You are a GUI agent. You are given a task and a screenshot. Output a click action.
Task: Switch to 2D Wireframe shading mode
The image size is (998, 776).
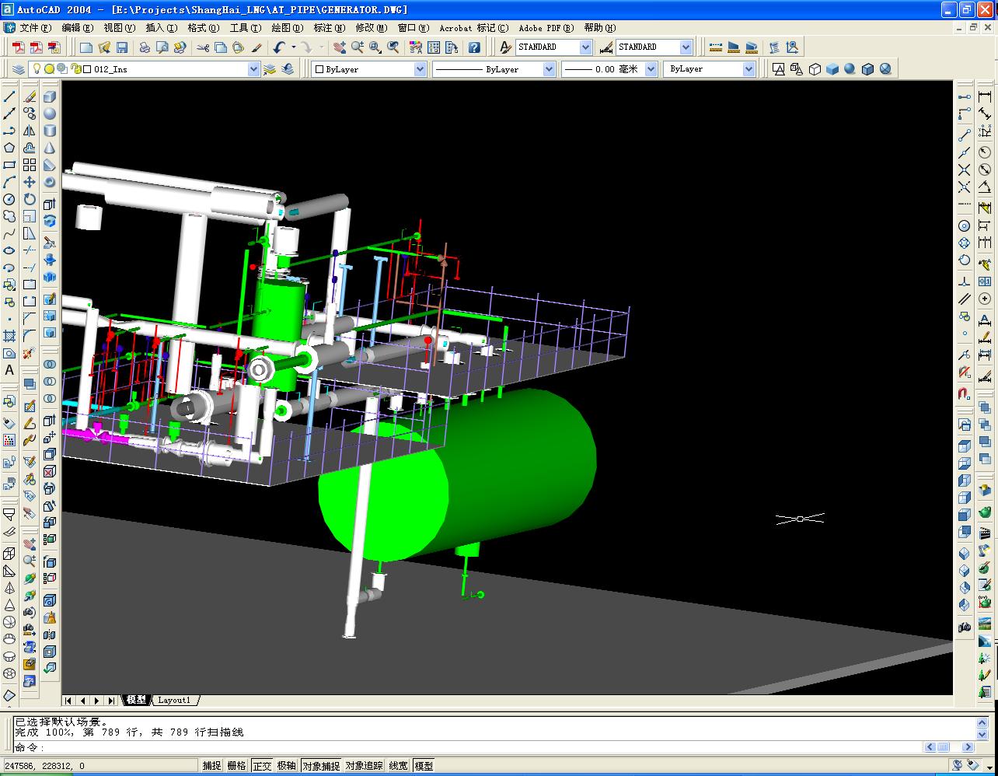[x=779, y=69]
